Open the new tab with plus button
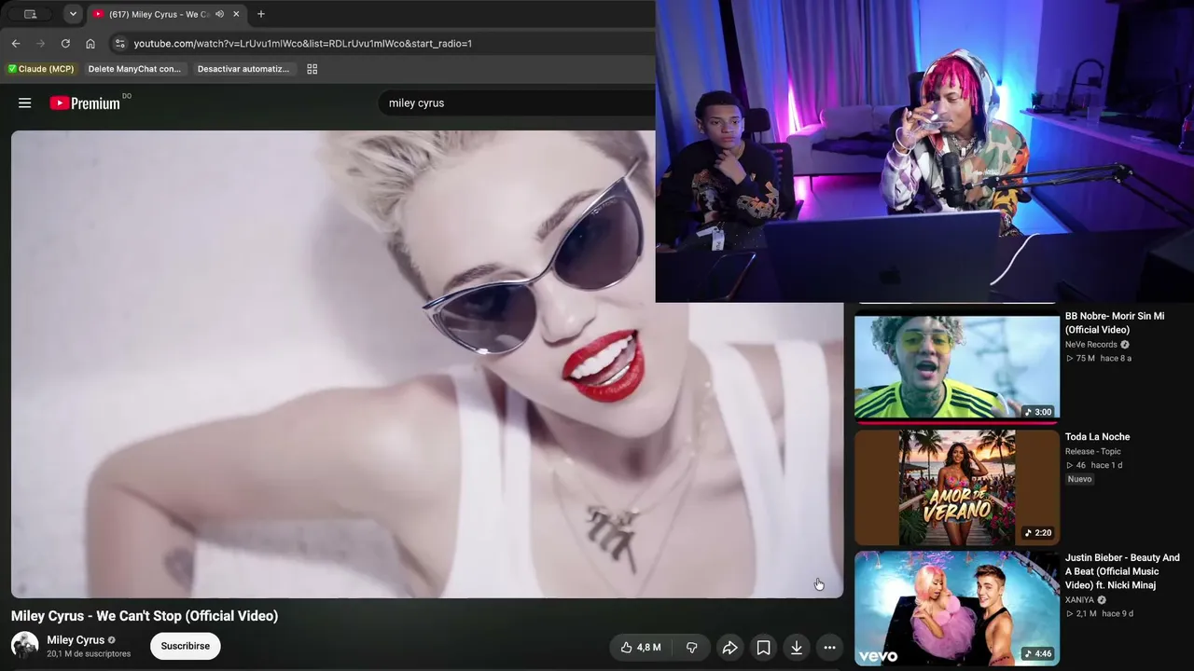 [261, 14]
